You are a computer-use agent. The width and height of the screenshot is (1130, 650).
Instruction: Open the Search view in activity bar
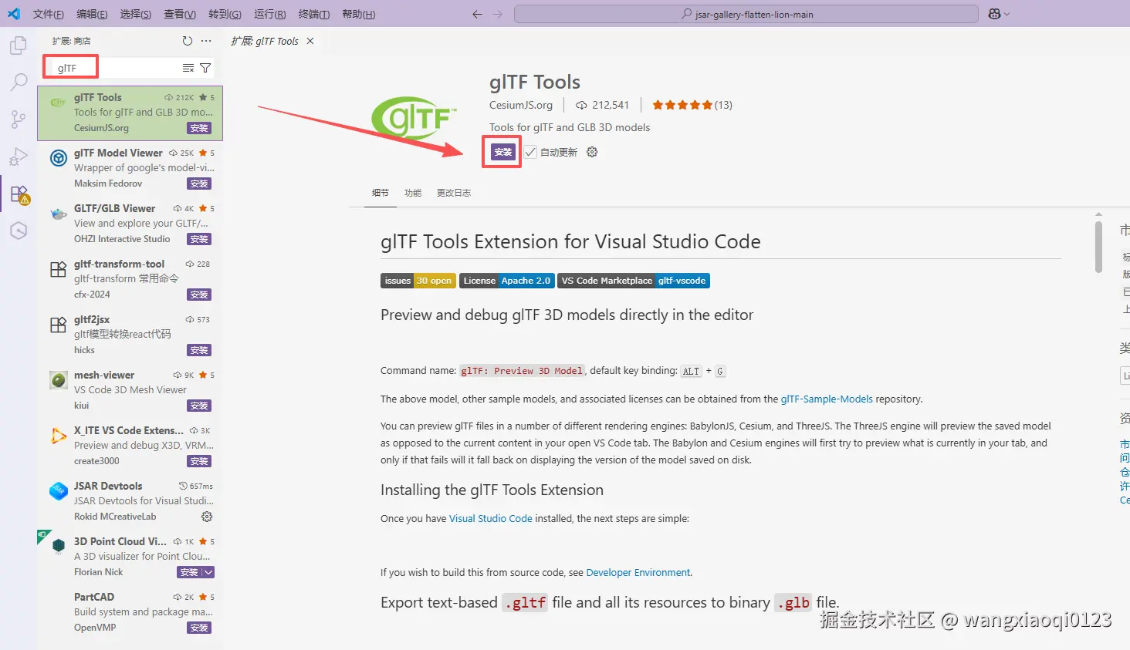[x=19, y=82]
